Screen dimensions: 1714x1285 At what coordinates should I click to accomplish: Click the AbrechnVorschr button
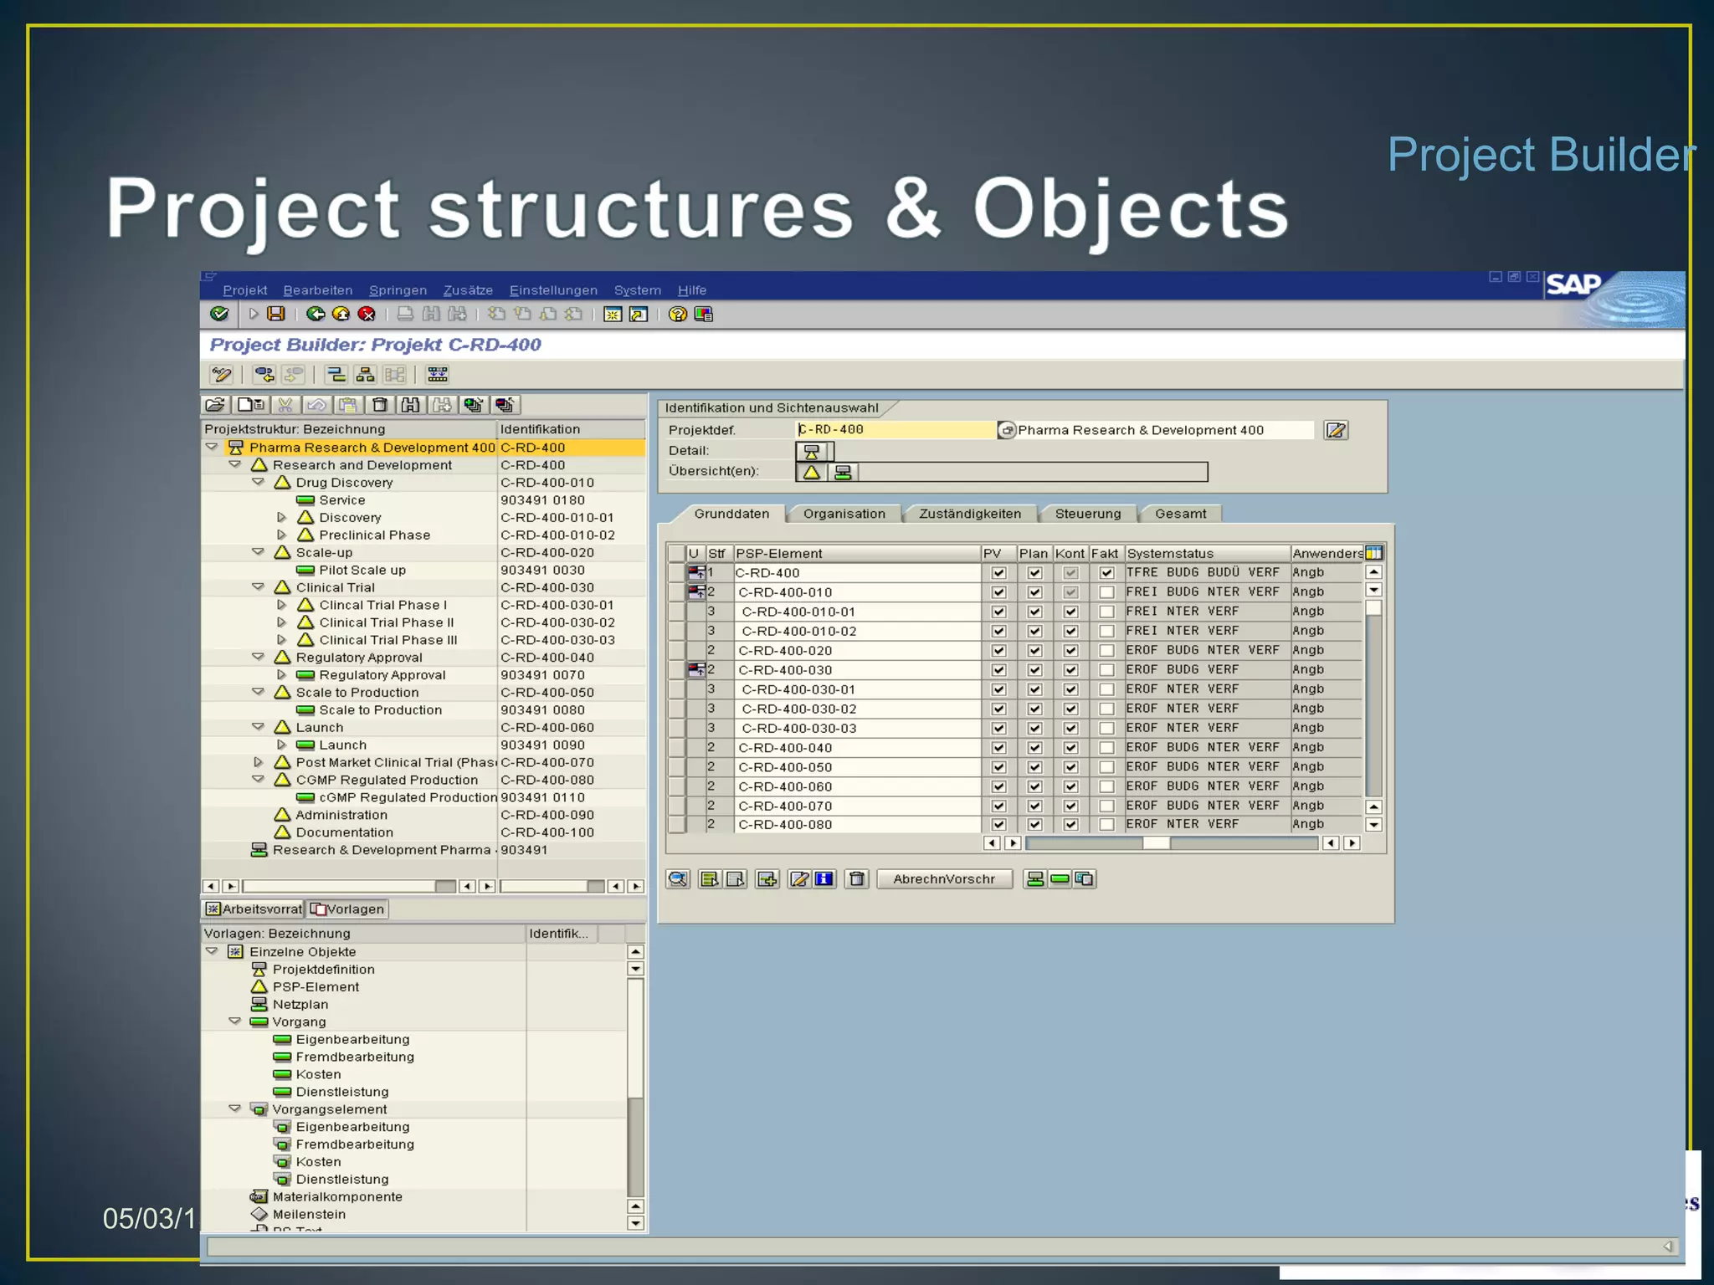(944, 878)
